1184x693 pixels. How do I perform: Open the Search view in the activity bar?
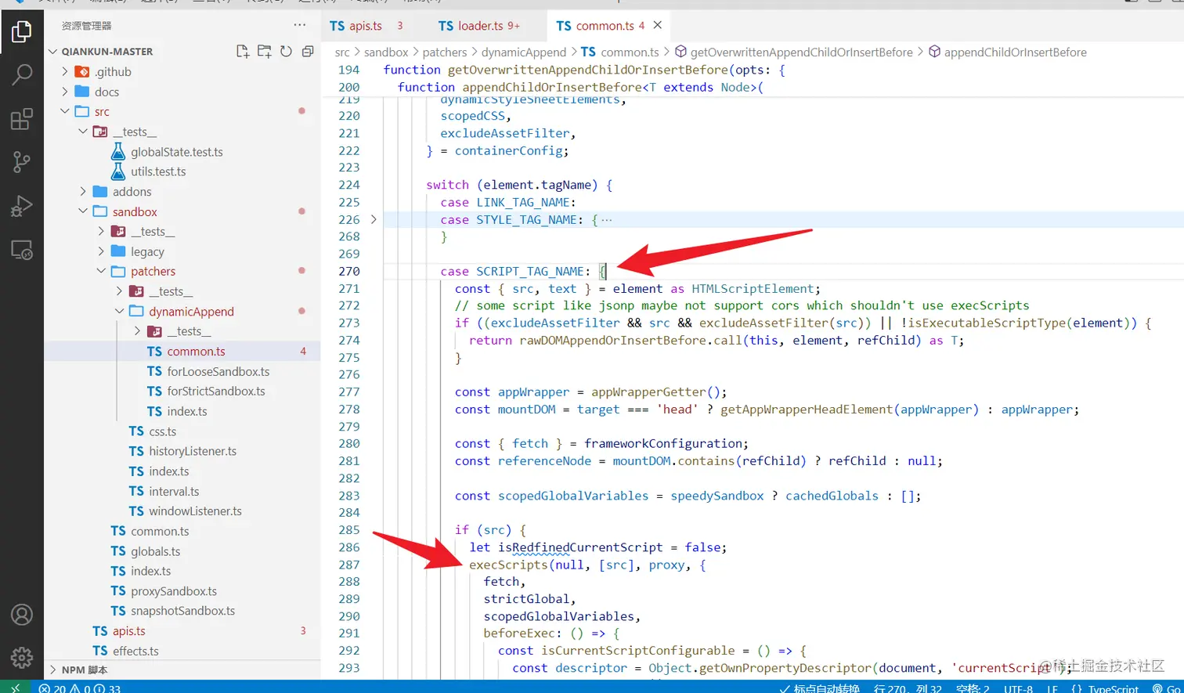(21, 75)
